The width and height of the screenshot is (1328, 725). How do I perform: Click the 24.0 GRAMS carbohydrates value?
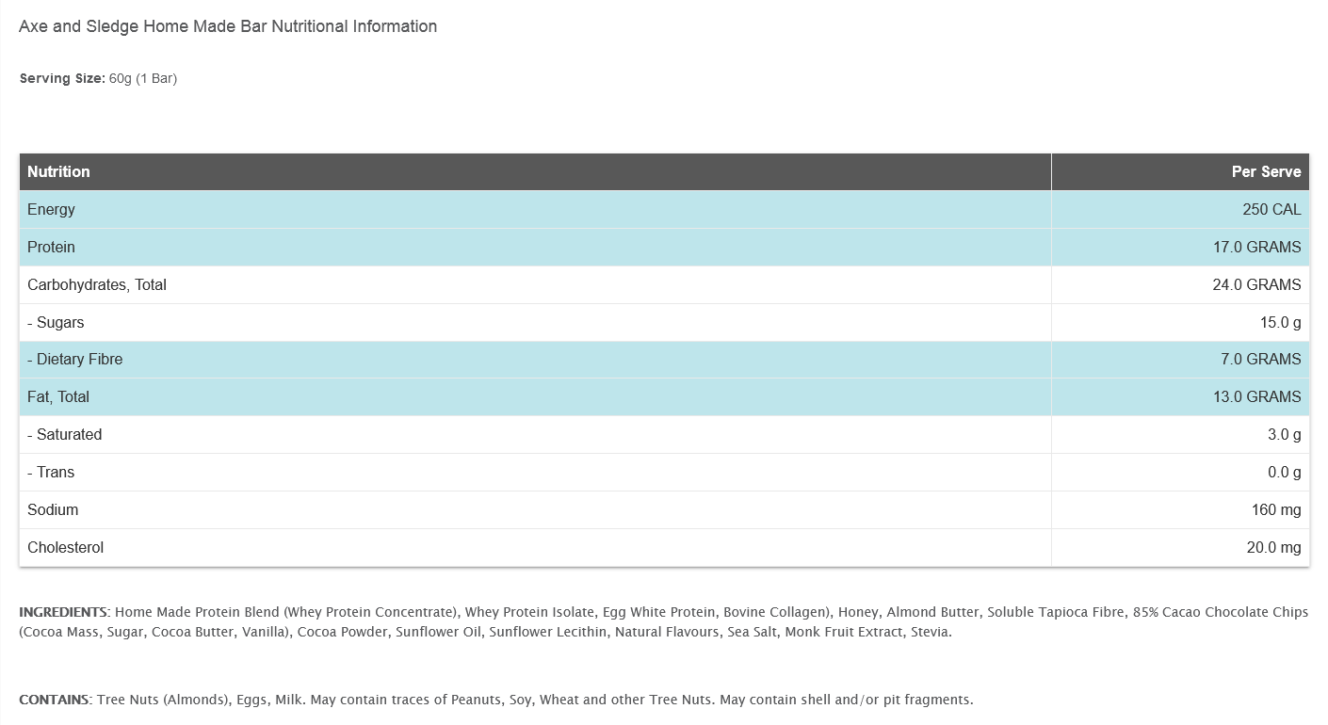(1256, 284)
